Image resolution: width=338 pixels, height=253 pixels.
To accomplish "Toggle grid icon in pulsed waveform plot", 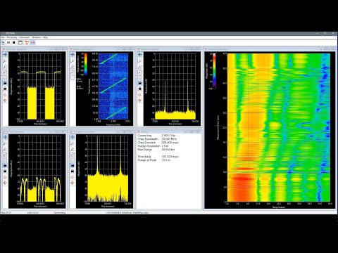I will pos(5,77).
